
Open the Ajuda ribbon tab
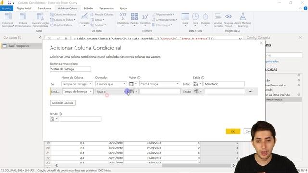(x=123, y=8)
